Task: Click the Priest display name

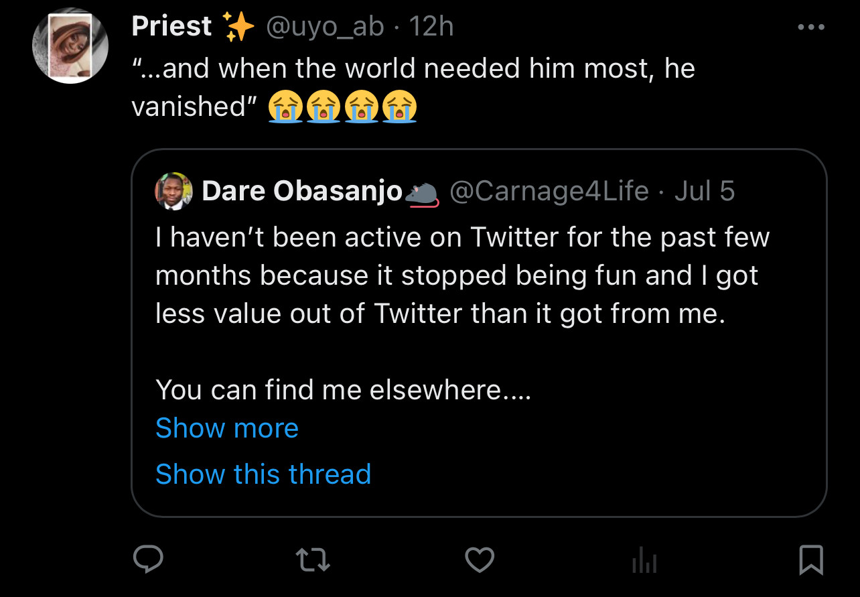Action: [171, 27]
